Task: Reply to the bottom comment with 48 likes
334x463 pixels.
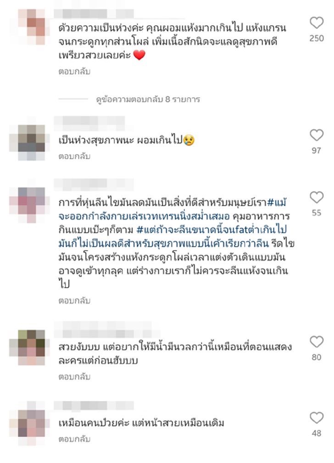Action: click(x=74, y=439)
